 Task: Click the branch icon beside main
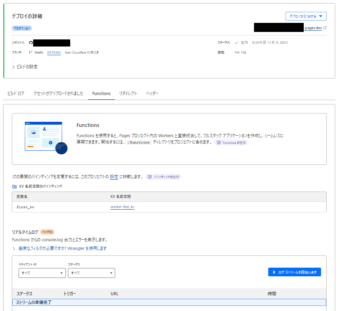(31, 52)
